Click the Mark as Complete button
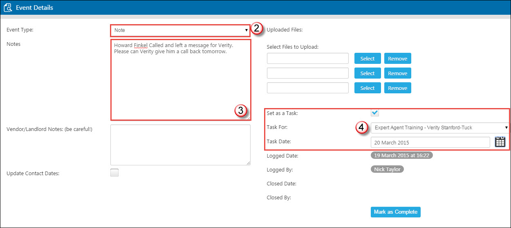 tap(395, 212)
